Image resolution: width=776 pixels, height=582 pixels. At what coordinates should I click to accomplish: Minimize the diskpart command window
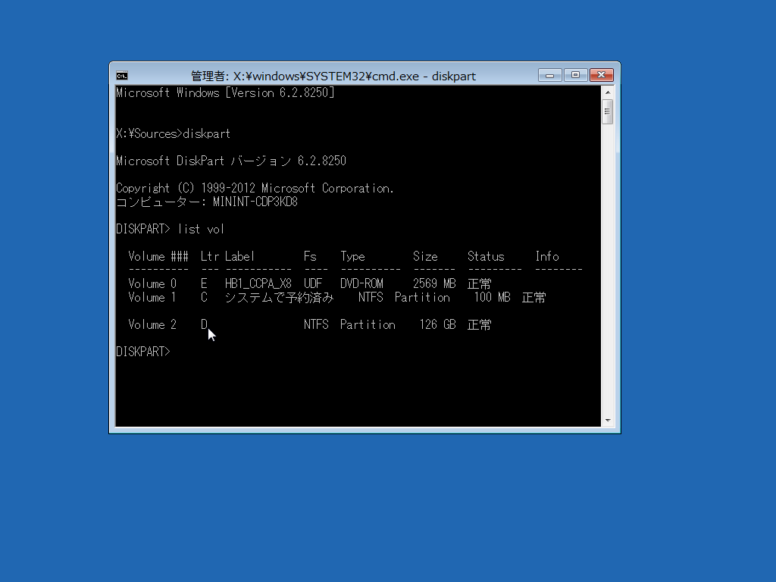point(549,75)
